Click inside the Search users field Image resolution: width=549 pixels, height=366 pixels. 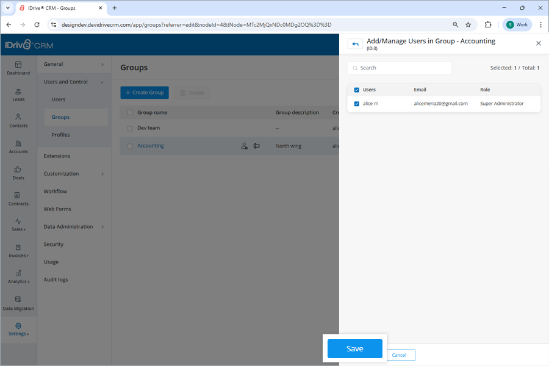point(400,68)
